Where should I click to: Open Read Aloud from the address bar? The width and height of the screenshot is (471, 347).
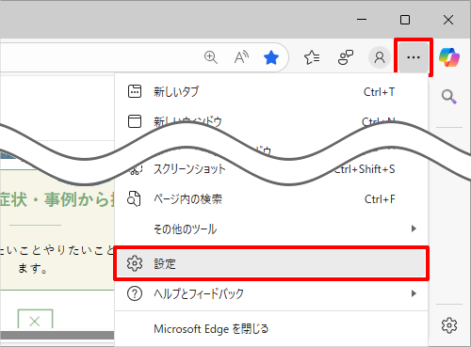241,57
